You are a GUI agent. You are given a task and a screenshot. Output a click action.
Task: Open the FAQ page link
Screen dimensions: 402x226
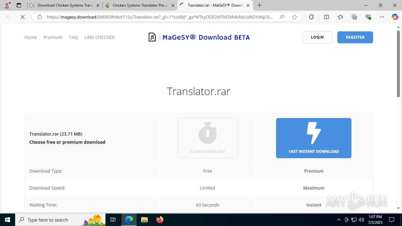73,37
